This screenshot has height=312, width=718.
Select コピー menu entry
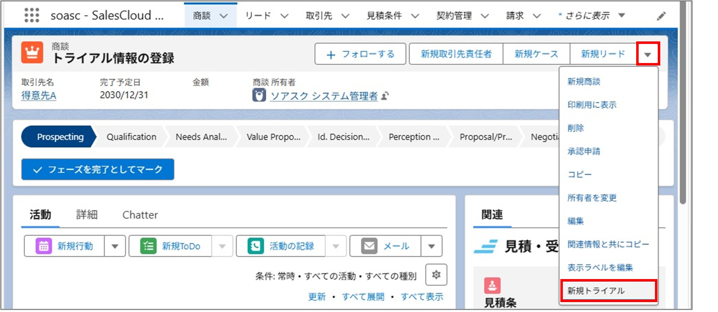[x=609, y=174]
